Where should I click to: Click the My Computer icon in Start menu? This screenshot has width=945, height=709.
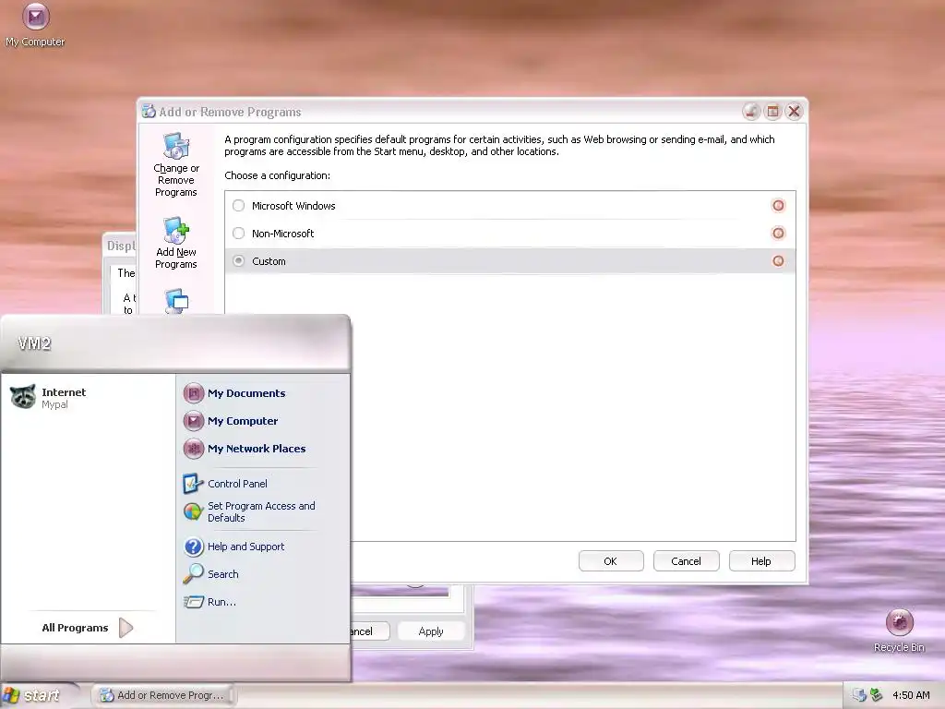tap(194, 421)
